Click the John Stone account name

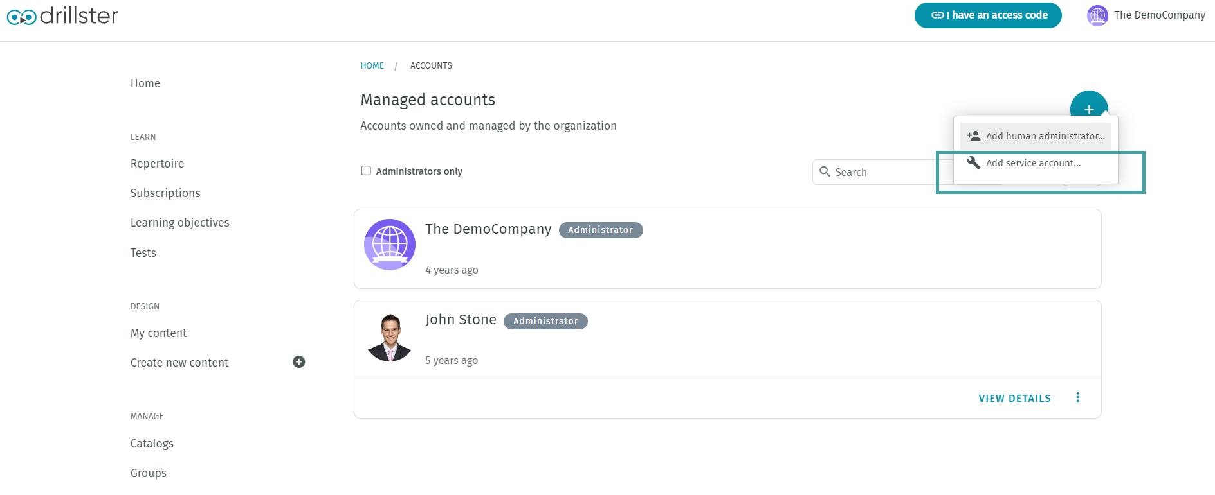click(x=461, y=320)
